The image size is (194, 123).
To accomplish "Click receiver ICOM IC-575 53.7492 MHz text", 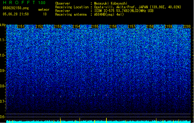I will [124, 11].
